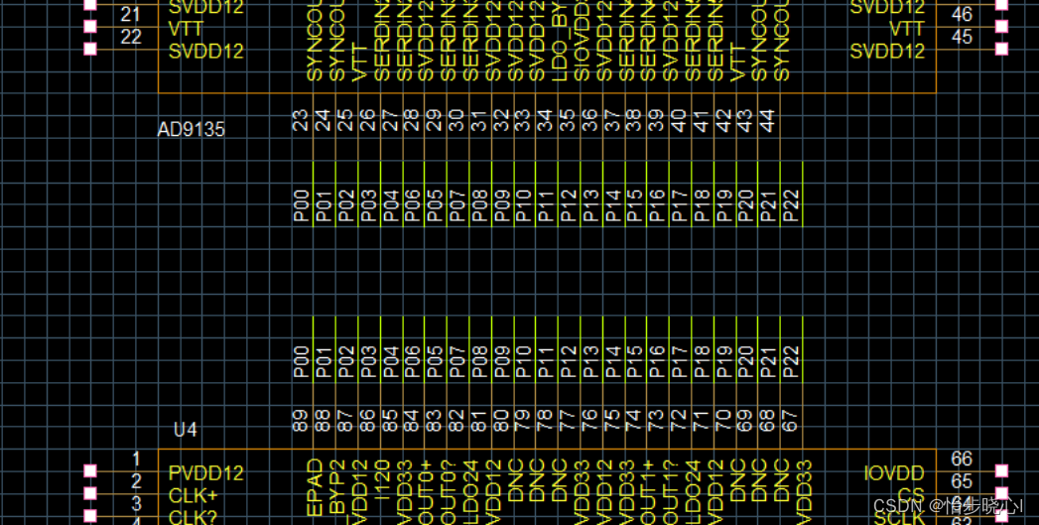Select the pink pin endpoint left of CLK+
This screenshot has height=525, width=1039.
tap(91, 493)
